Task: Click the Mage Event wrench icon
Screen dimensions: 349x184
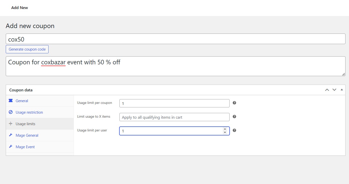Action: (11, 147)
